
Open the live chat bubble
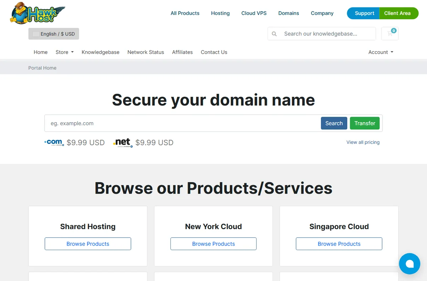410,264
